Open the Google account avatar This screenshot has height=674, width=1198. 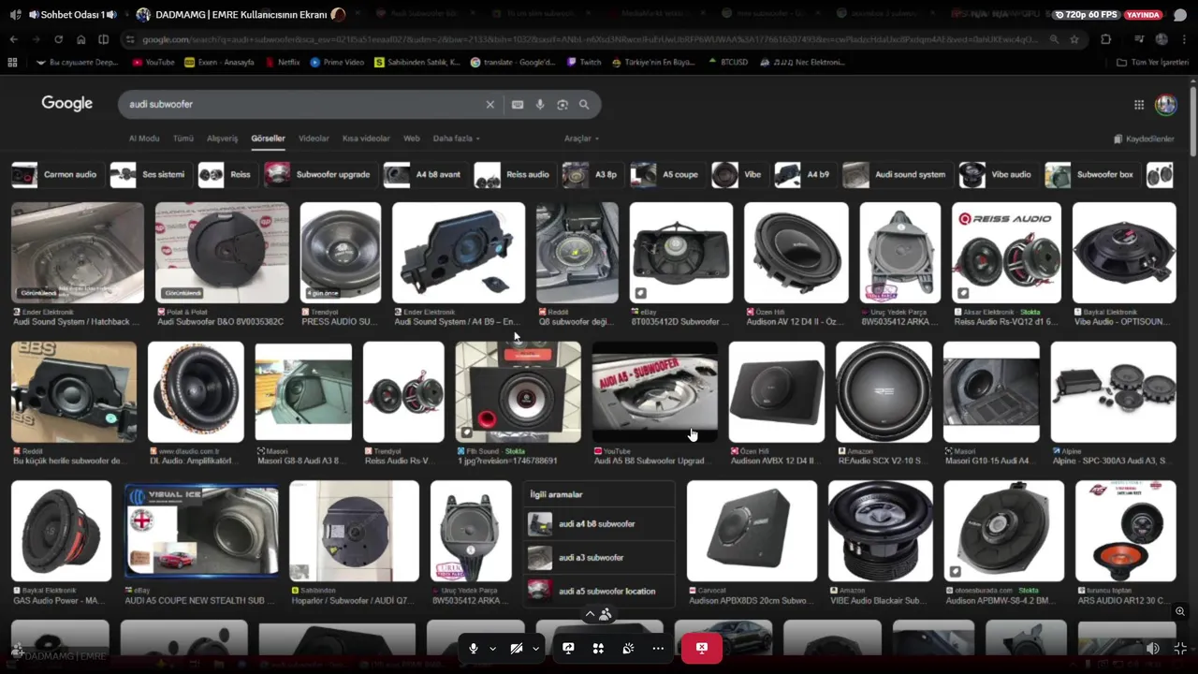[1166, 105]
